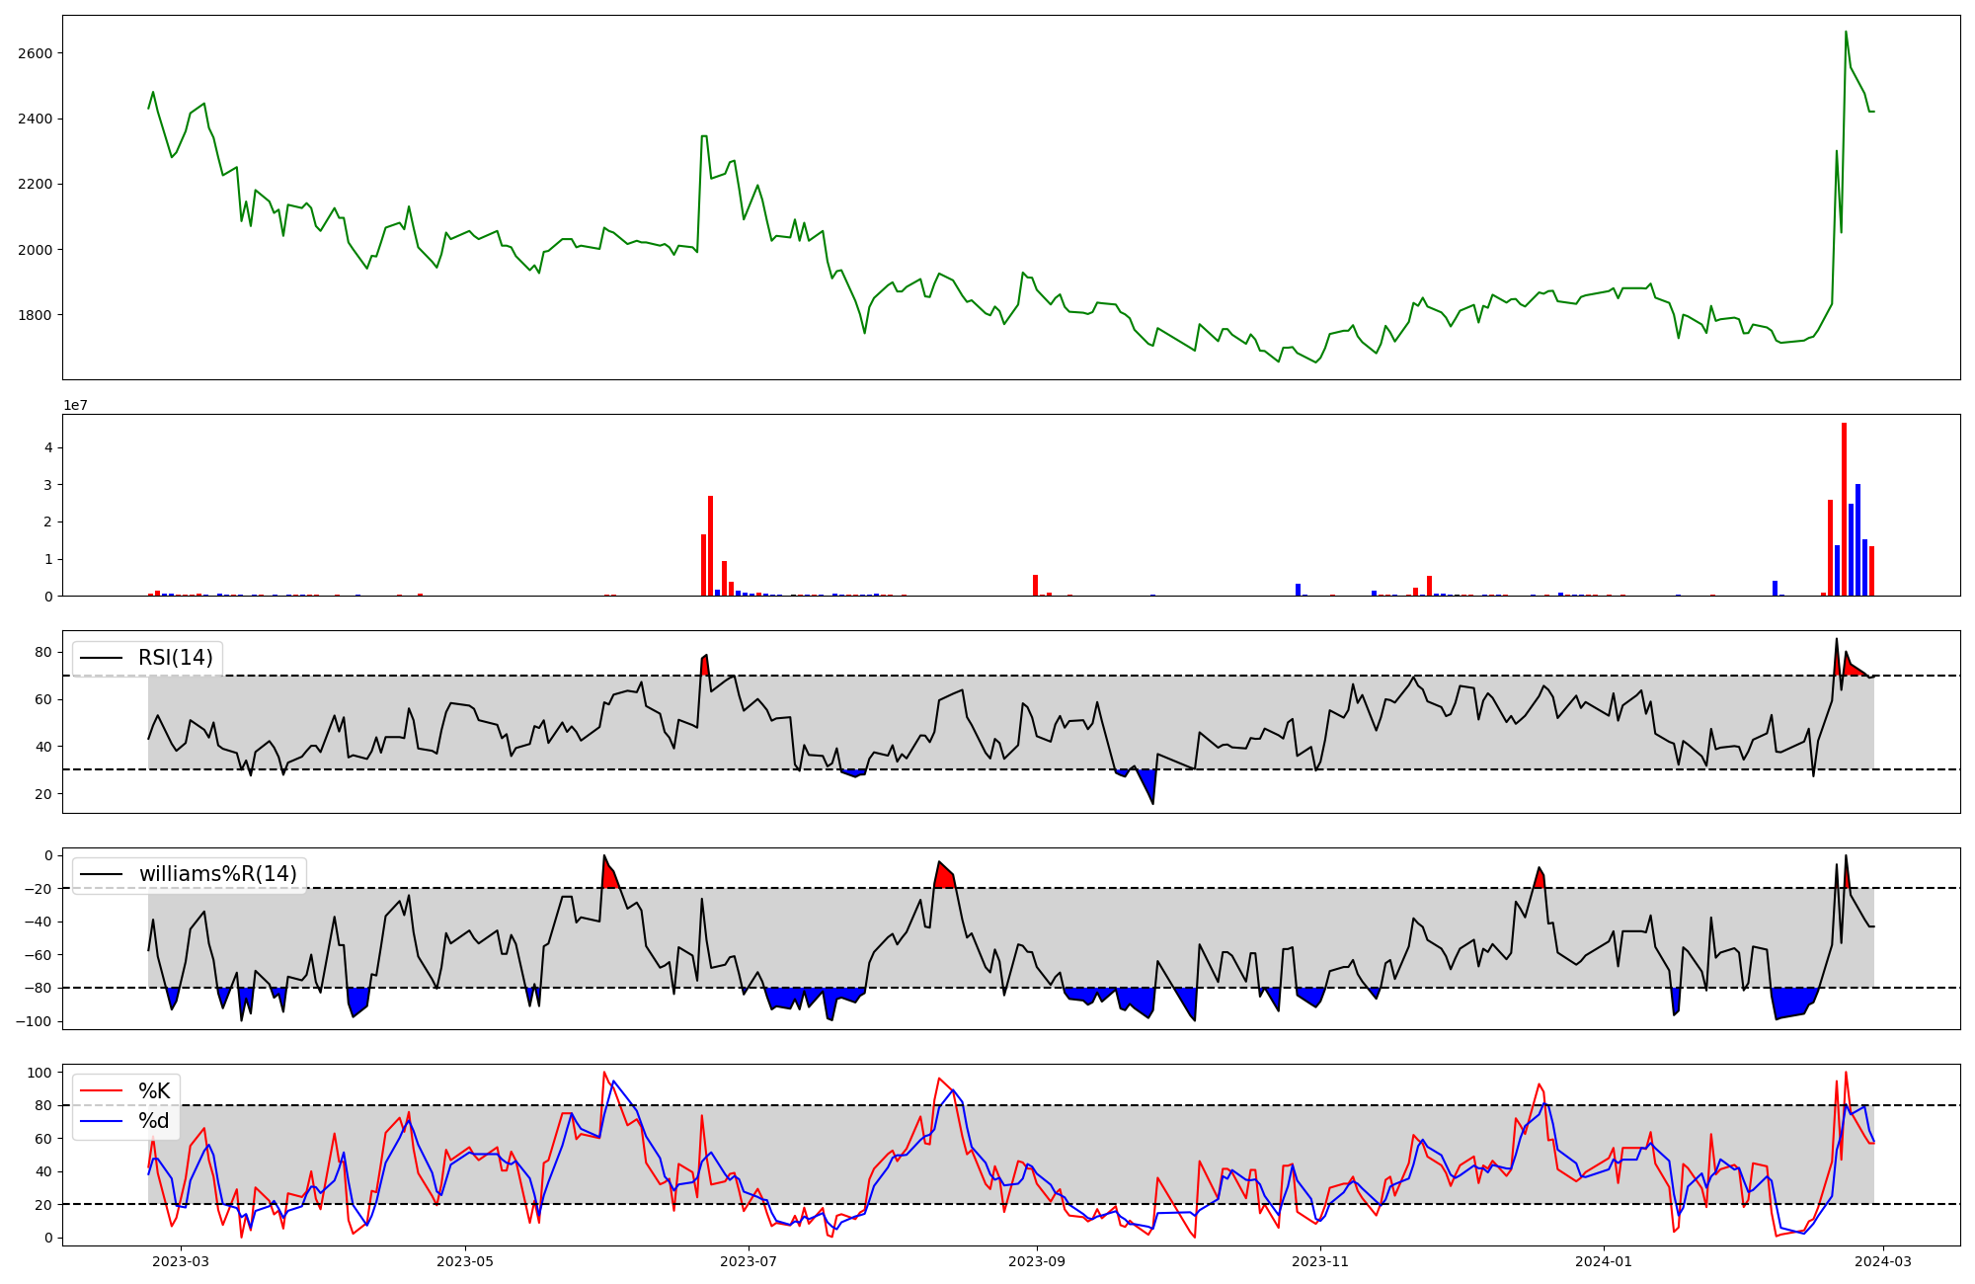The height and width of the screenshot is (1284, 1975).
Task: Click the 80 label on RSI axis
Action: point(43,652)
